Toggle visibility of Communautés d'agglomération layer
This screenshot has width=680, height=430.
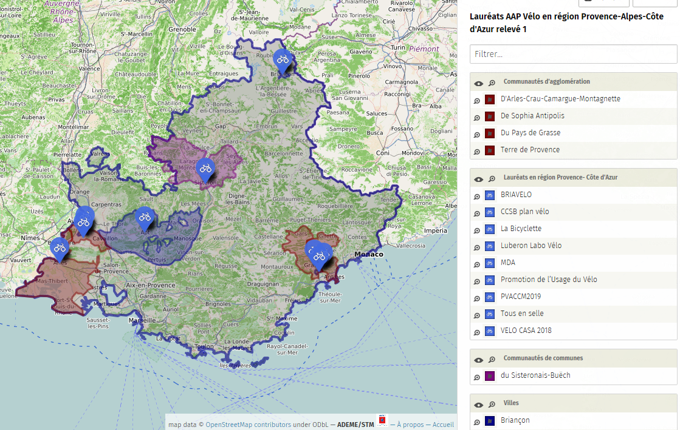click(479, 84)
